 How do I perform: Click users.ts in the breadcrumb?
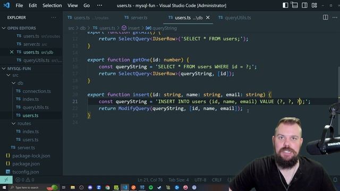point(104,28)
